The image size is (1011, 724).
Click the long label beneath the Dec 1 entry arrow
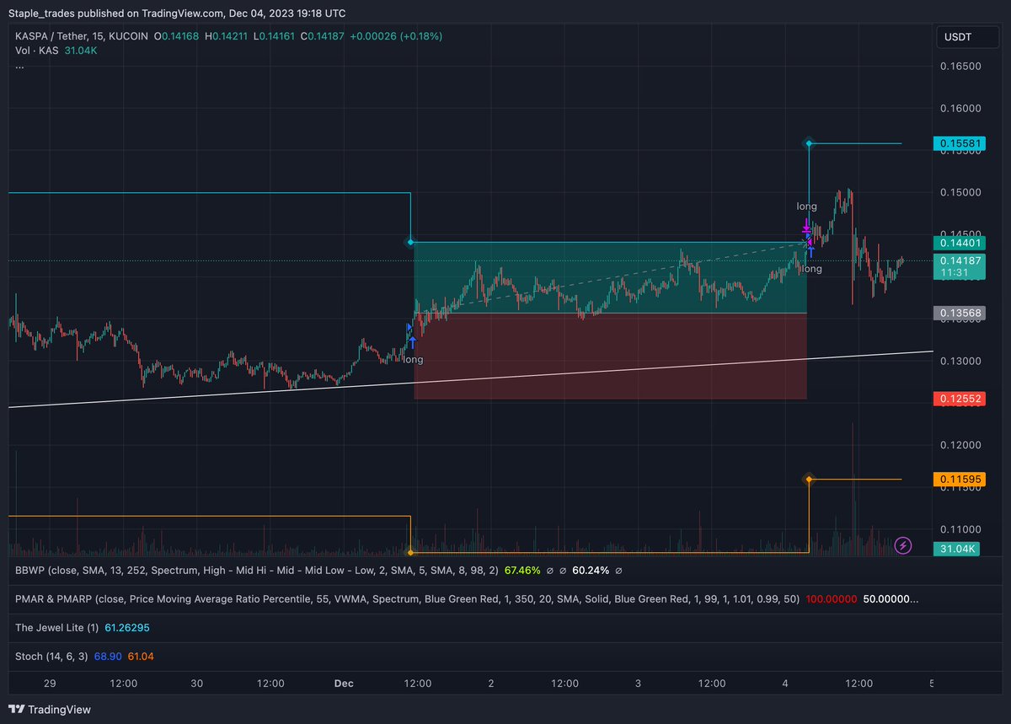413,359
